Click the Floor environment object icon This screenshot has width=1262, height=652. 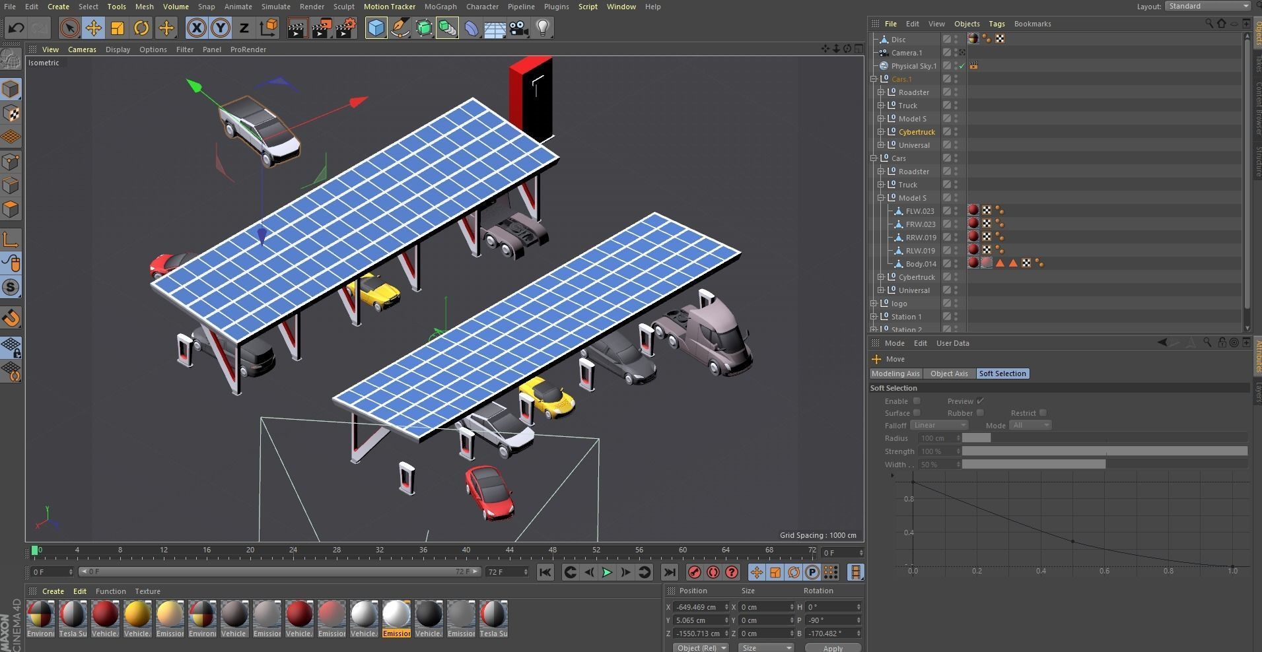tap(495, 28)
